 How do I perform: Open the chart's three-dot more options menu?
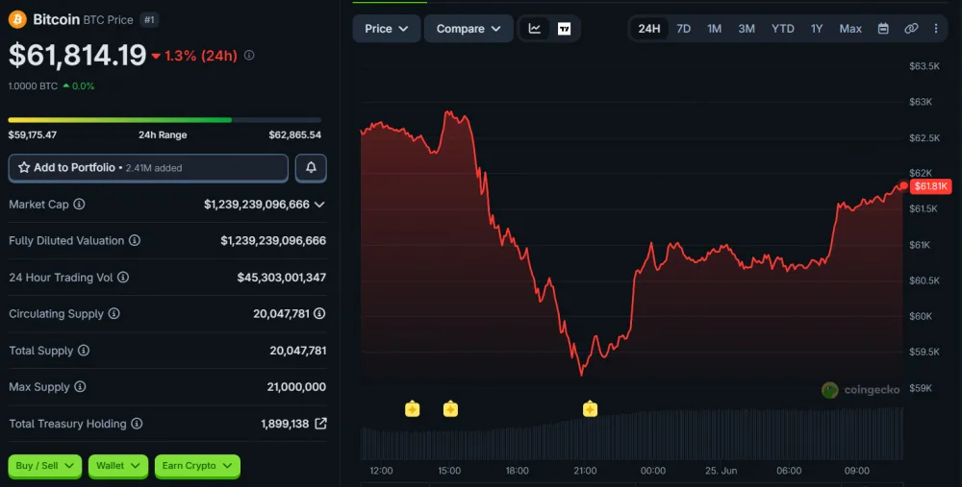coord(936,29)
